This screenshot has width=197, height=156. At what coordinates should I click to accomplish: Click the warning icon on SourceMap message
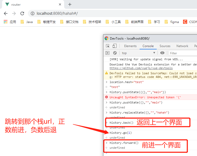tap(107, 73)
